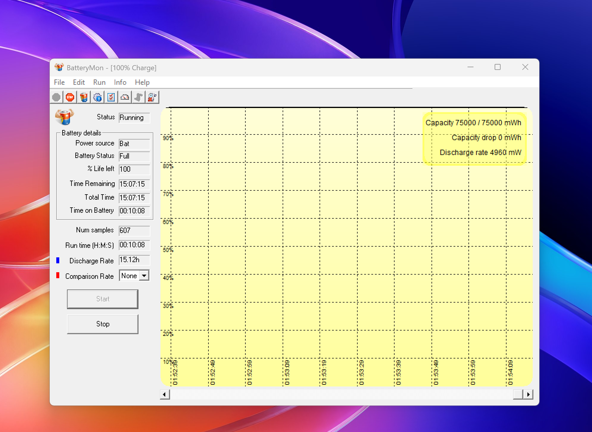Click the Battery details group label
Screen dimensions: 592x432
(x=81, y=133)
